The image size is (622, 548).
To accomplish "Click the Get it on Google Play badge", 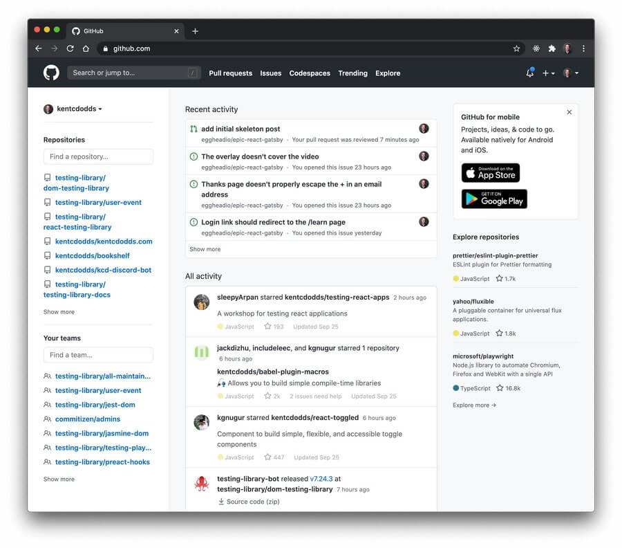I will pyautogui.click(x=494, y=199).
